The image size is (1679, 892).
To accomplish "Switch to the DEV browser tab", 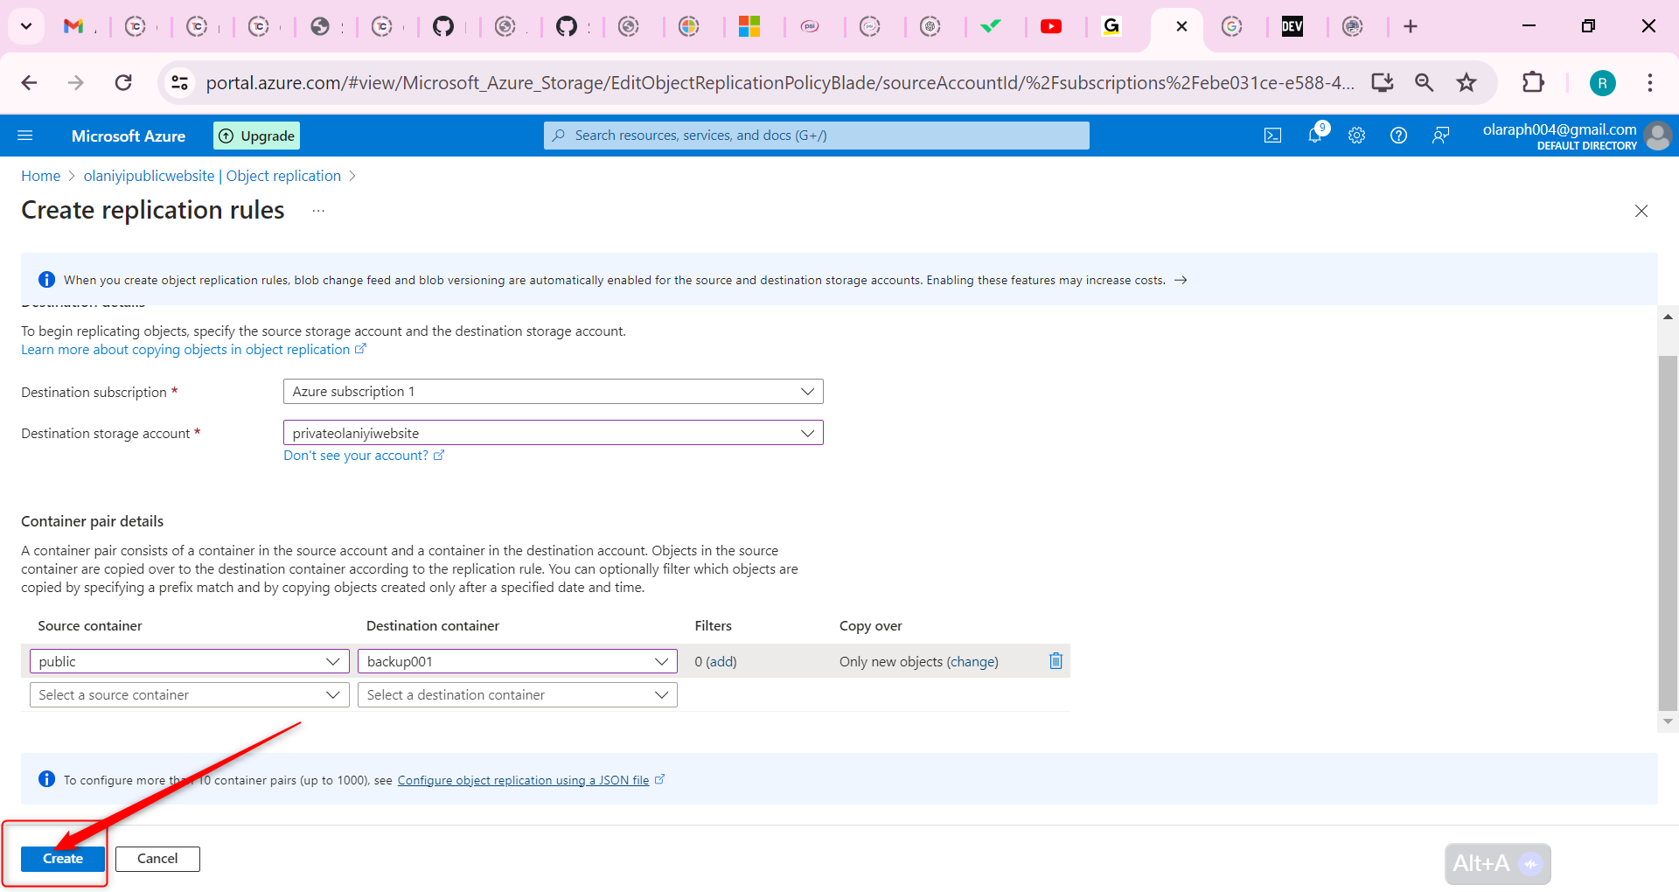I will [1292, 26].
